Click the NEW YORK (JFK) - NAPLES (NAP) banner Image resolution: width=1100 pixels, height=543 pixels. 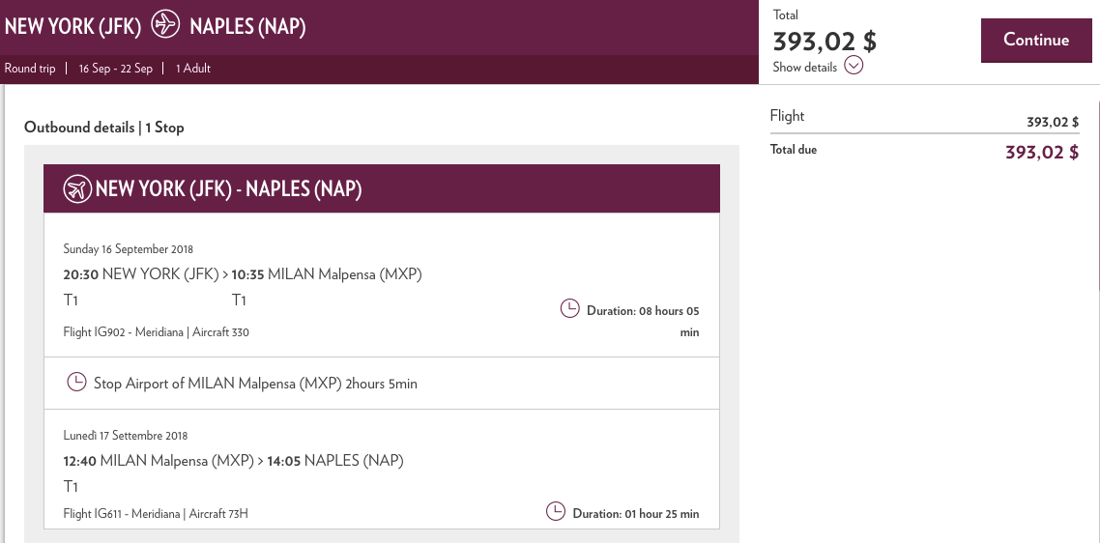click(228, 188)
